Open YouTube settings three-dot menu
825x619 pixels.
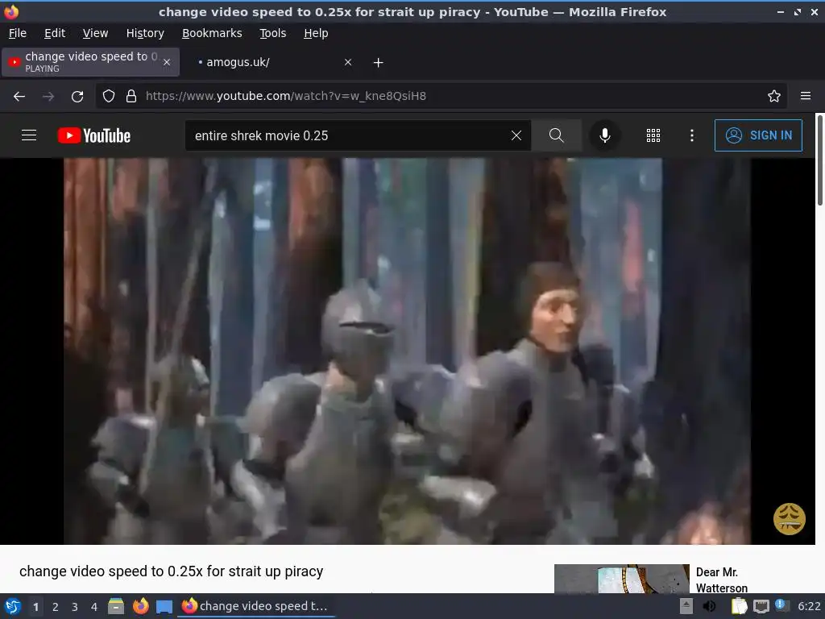pyautogui.click(x=691, y=135)
